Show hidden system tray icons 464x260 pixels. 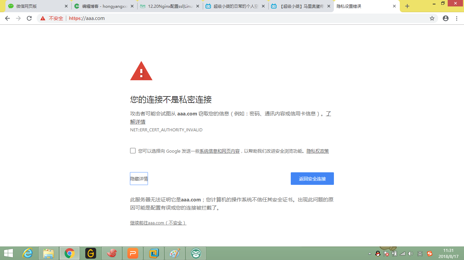click(x=370, y=254)
